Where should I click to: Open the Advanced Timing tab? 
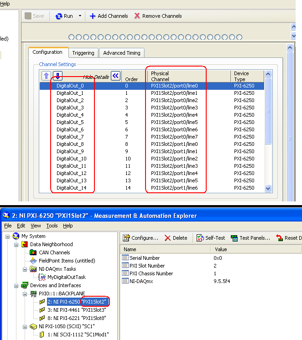point(122,53)
